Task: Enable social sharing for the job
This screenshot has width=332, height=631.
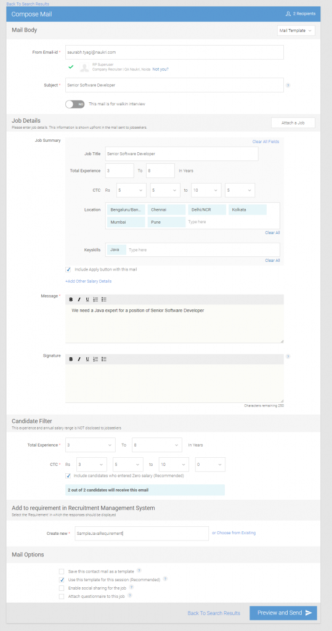Action: pos(61,588)
